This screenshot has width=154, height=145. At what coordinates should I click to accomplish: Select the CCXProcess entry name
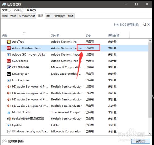(20, 61)
